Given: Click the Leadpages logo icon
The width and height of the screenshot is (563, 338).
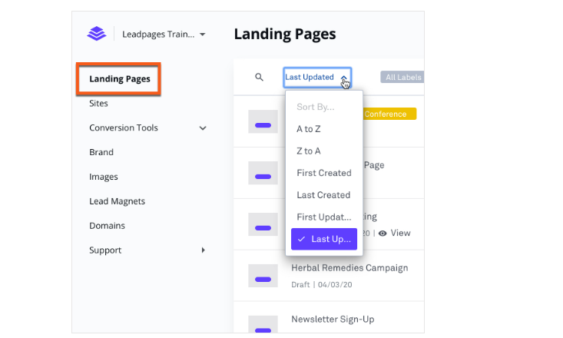Looking at the screenshot, I should pos(97,34).
